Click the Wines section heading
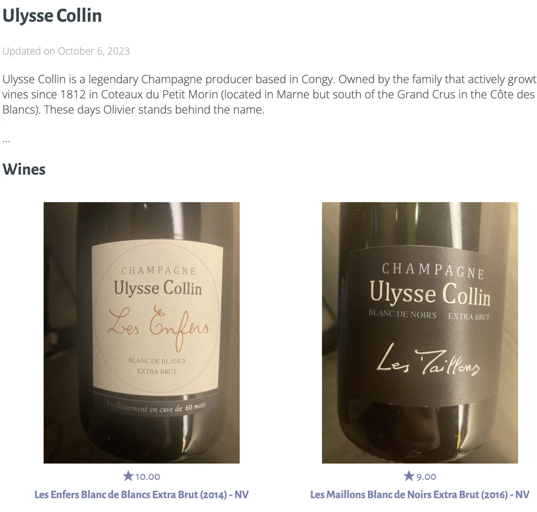Screen dimensions: 537x512 pyautogui.click(x=24, y=169)
